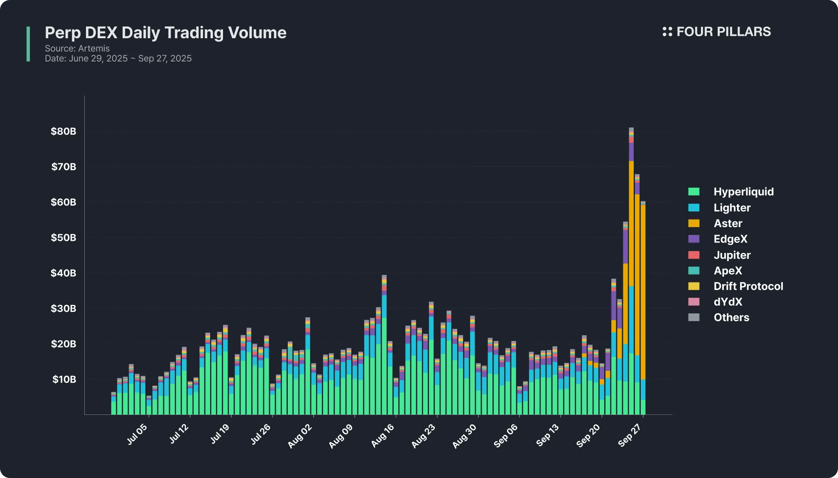Click the Hyperliquid green legend swatch
838x478 pixels.
click(x=693, y=191)
